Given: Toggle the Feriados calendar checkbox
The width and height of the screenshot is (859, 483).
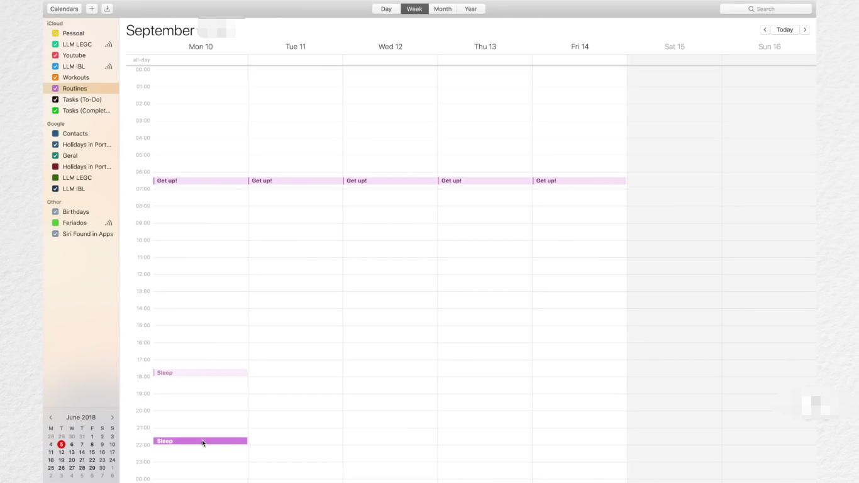Looking at the screenshot, I should click(55, 223).
